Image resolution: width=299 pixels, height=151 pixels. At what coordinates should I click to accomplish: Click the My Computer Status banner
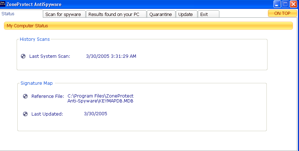[x=148, y=26]
